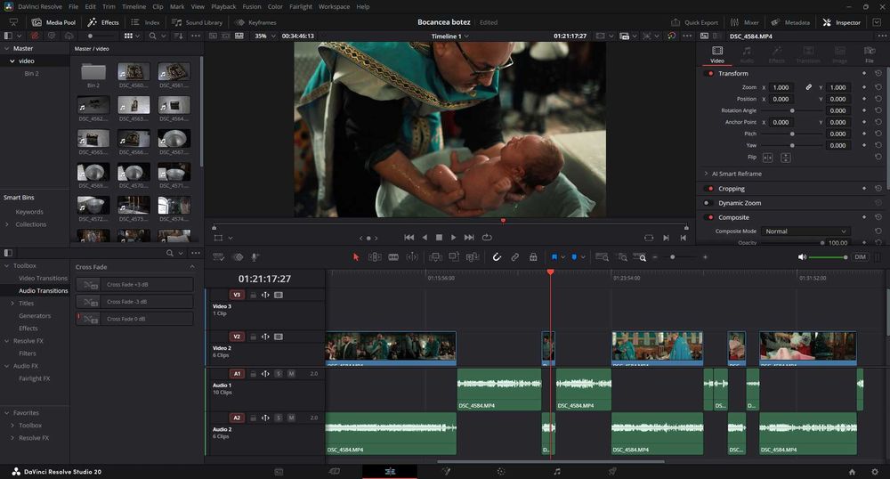890x479 pixels.
Task: Click the blue marker icon
Action: coord(574,257)
